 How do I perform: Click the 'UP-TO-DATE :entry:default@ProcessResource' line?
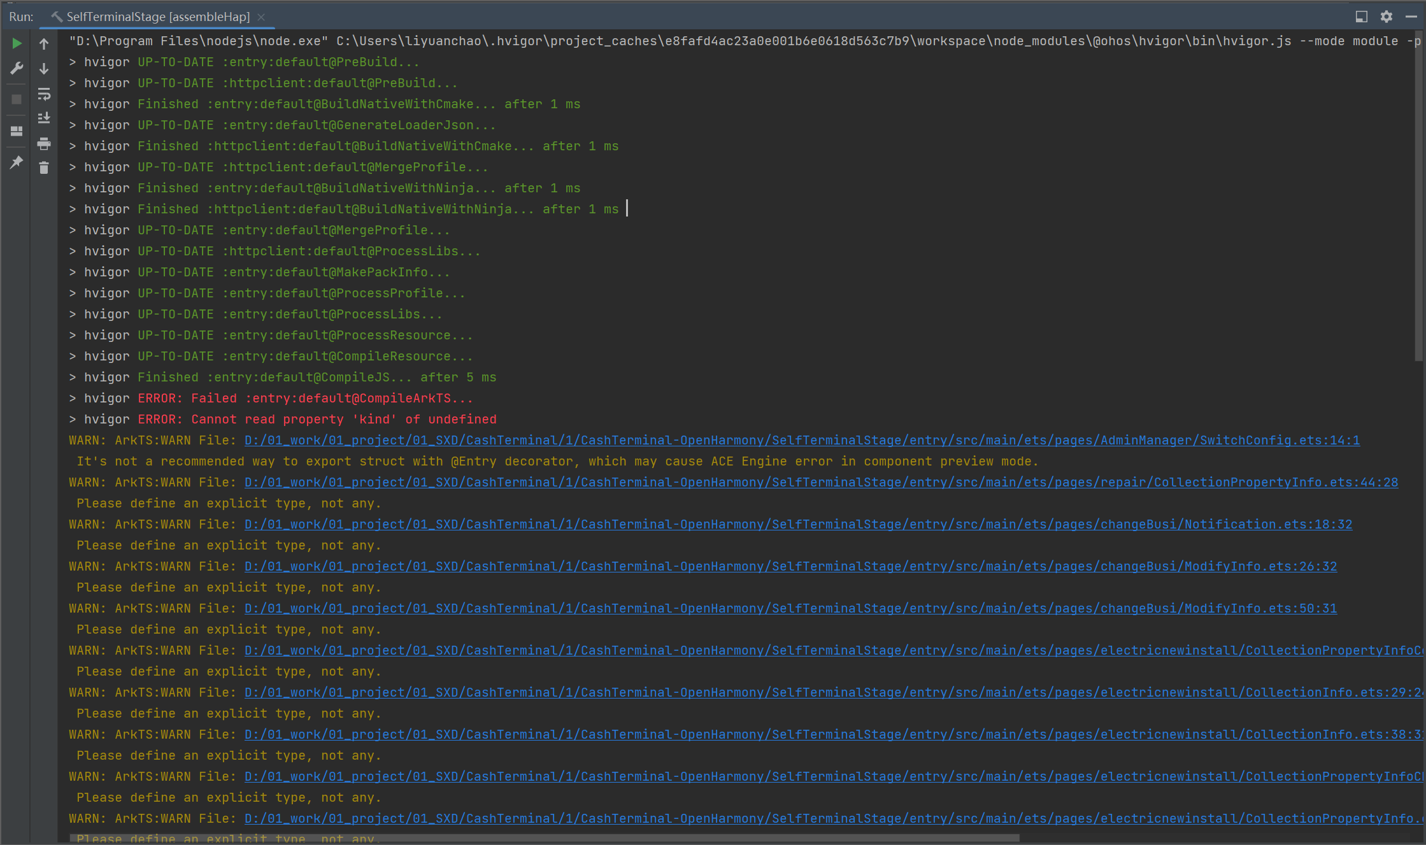271,336
